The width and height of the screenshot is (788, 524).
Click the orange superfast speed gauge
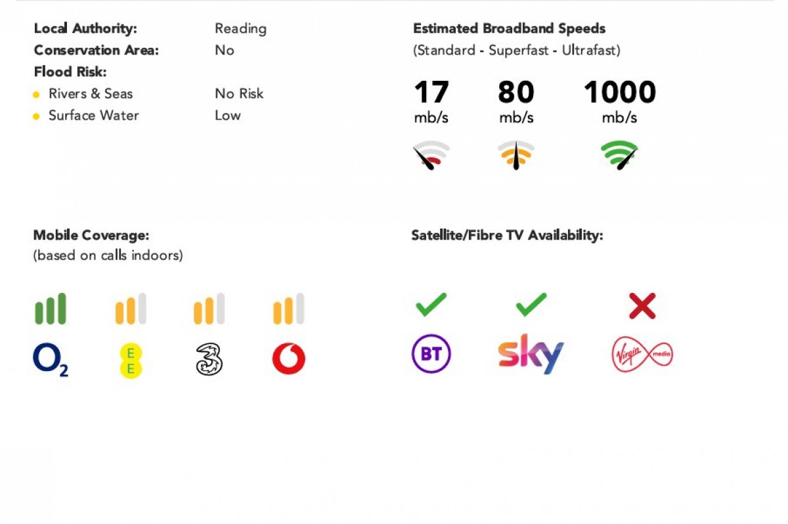(516, 156)
